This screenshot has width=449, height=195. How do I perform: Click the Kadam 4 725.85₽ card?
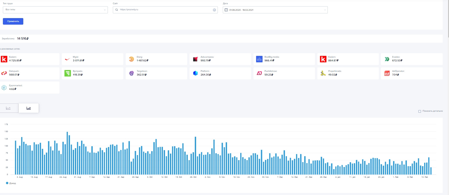(x=29, y=59)
